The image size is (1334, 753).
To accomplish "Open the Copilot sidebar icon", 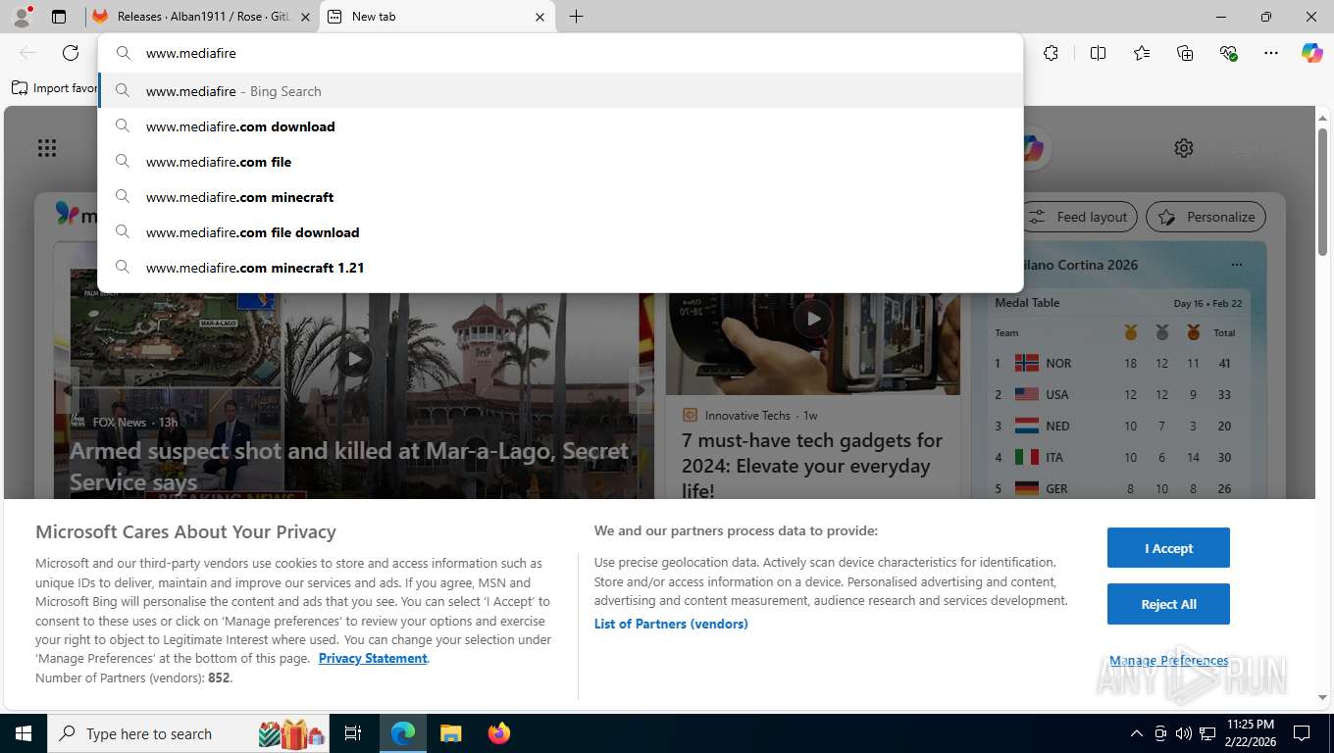I will click(1312, 53).
